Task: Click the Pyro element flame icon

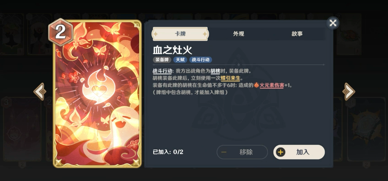Action: tap(256, 85)
